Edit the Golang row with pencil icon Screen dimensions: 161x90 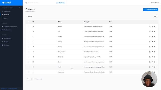point(152,47)
